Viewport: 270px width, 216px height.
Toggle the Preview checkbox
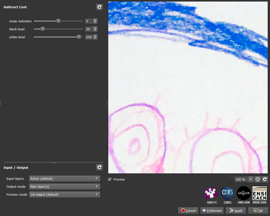click(110, 179)
